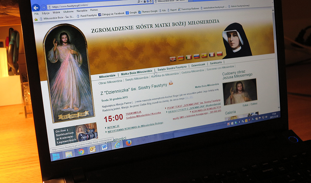Screen dimensions: 311x183
Task: Open File Explorer from the taskbar
Action: [69, 154]
